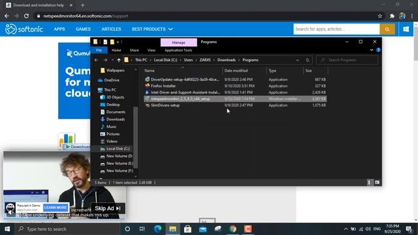Open Chrome three-dot menu
The height and width of the screenshot is (235, 418).
coord(412,16)
